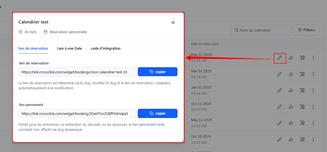This screenshot has height=152, width=327.
Task: Open the three-dot menu in the 10:34 AM row
Action: pos(313,58)
